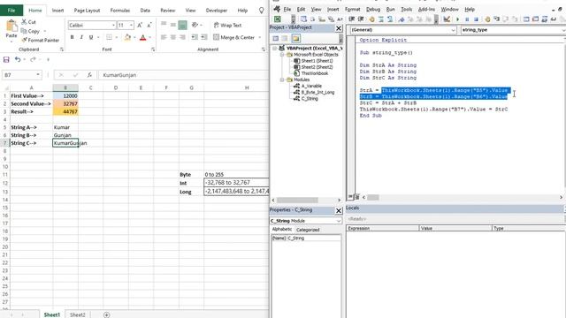The height and width of the screenshot is (318, 566).
Task: Open the (General) object dropdown
Action: (454, 30)
